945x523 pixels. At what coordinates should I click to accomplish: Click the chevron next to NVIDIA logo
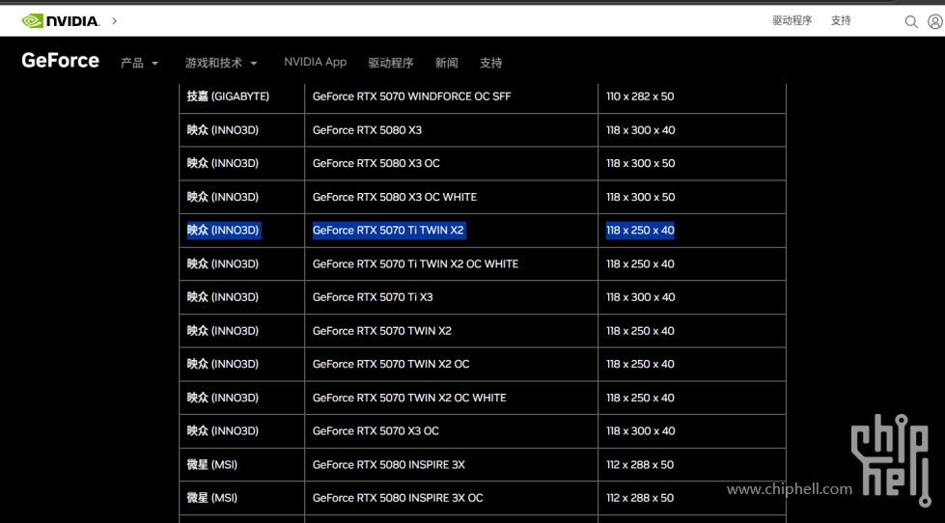pyautogui.click(x=115, y=21)
